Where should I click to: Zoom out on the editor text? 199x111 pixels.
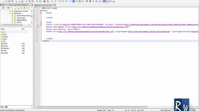[55, 1]
